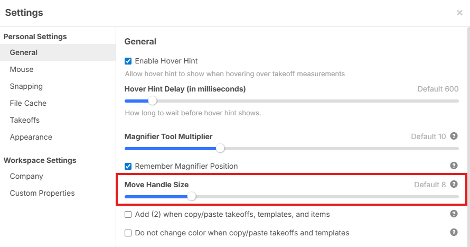The height and width of the screenshot is (247, 470).
Task: Open Custom Properties workspace settings
Action: (x=42, y=193)
